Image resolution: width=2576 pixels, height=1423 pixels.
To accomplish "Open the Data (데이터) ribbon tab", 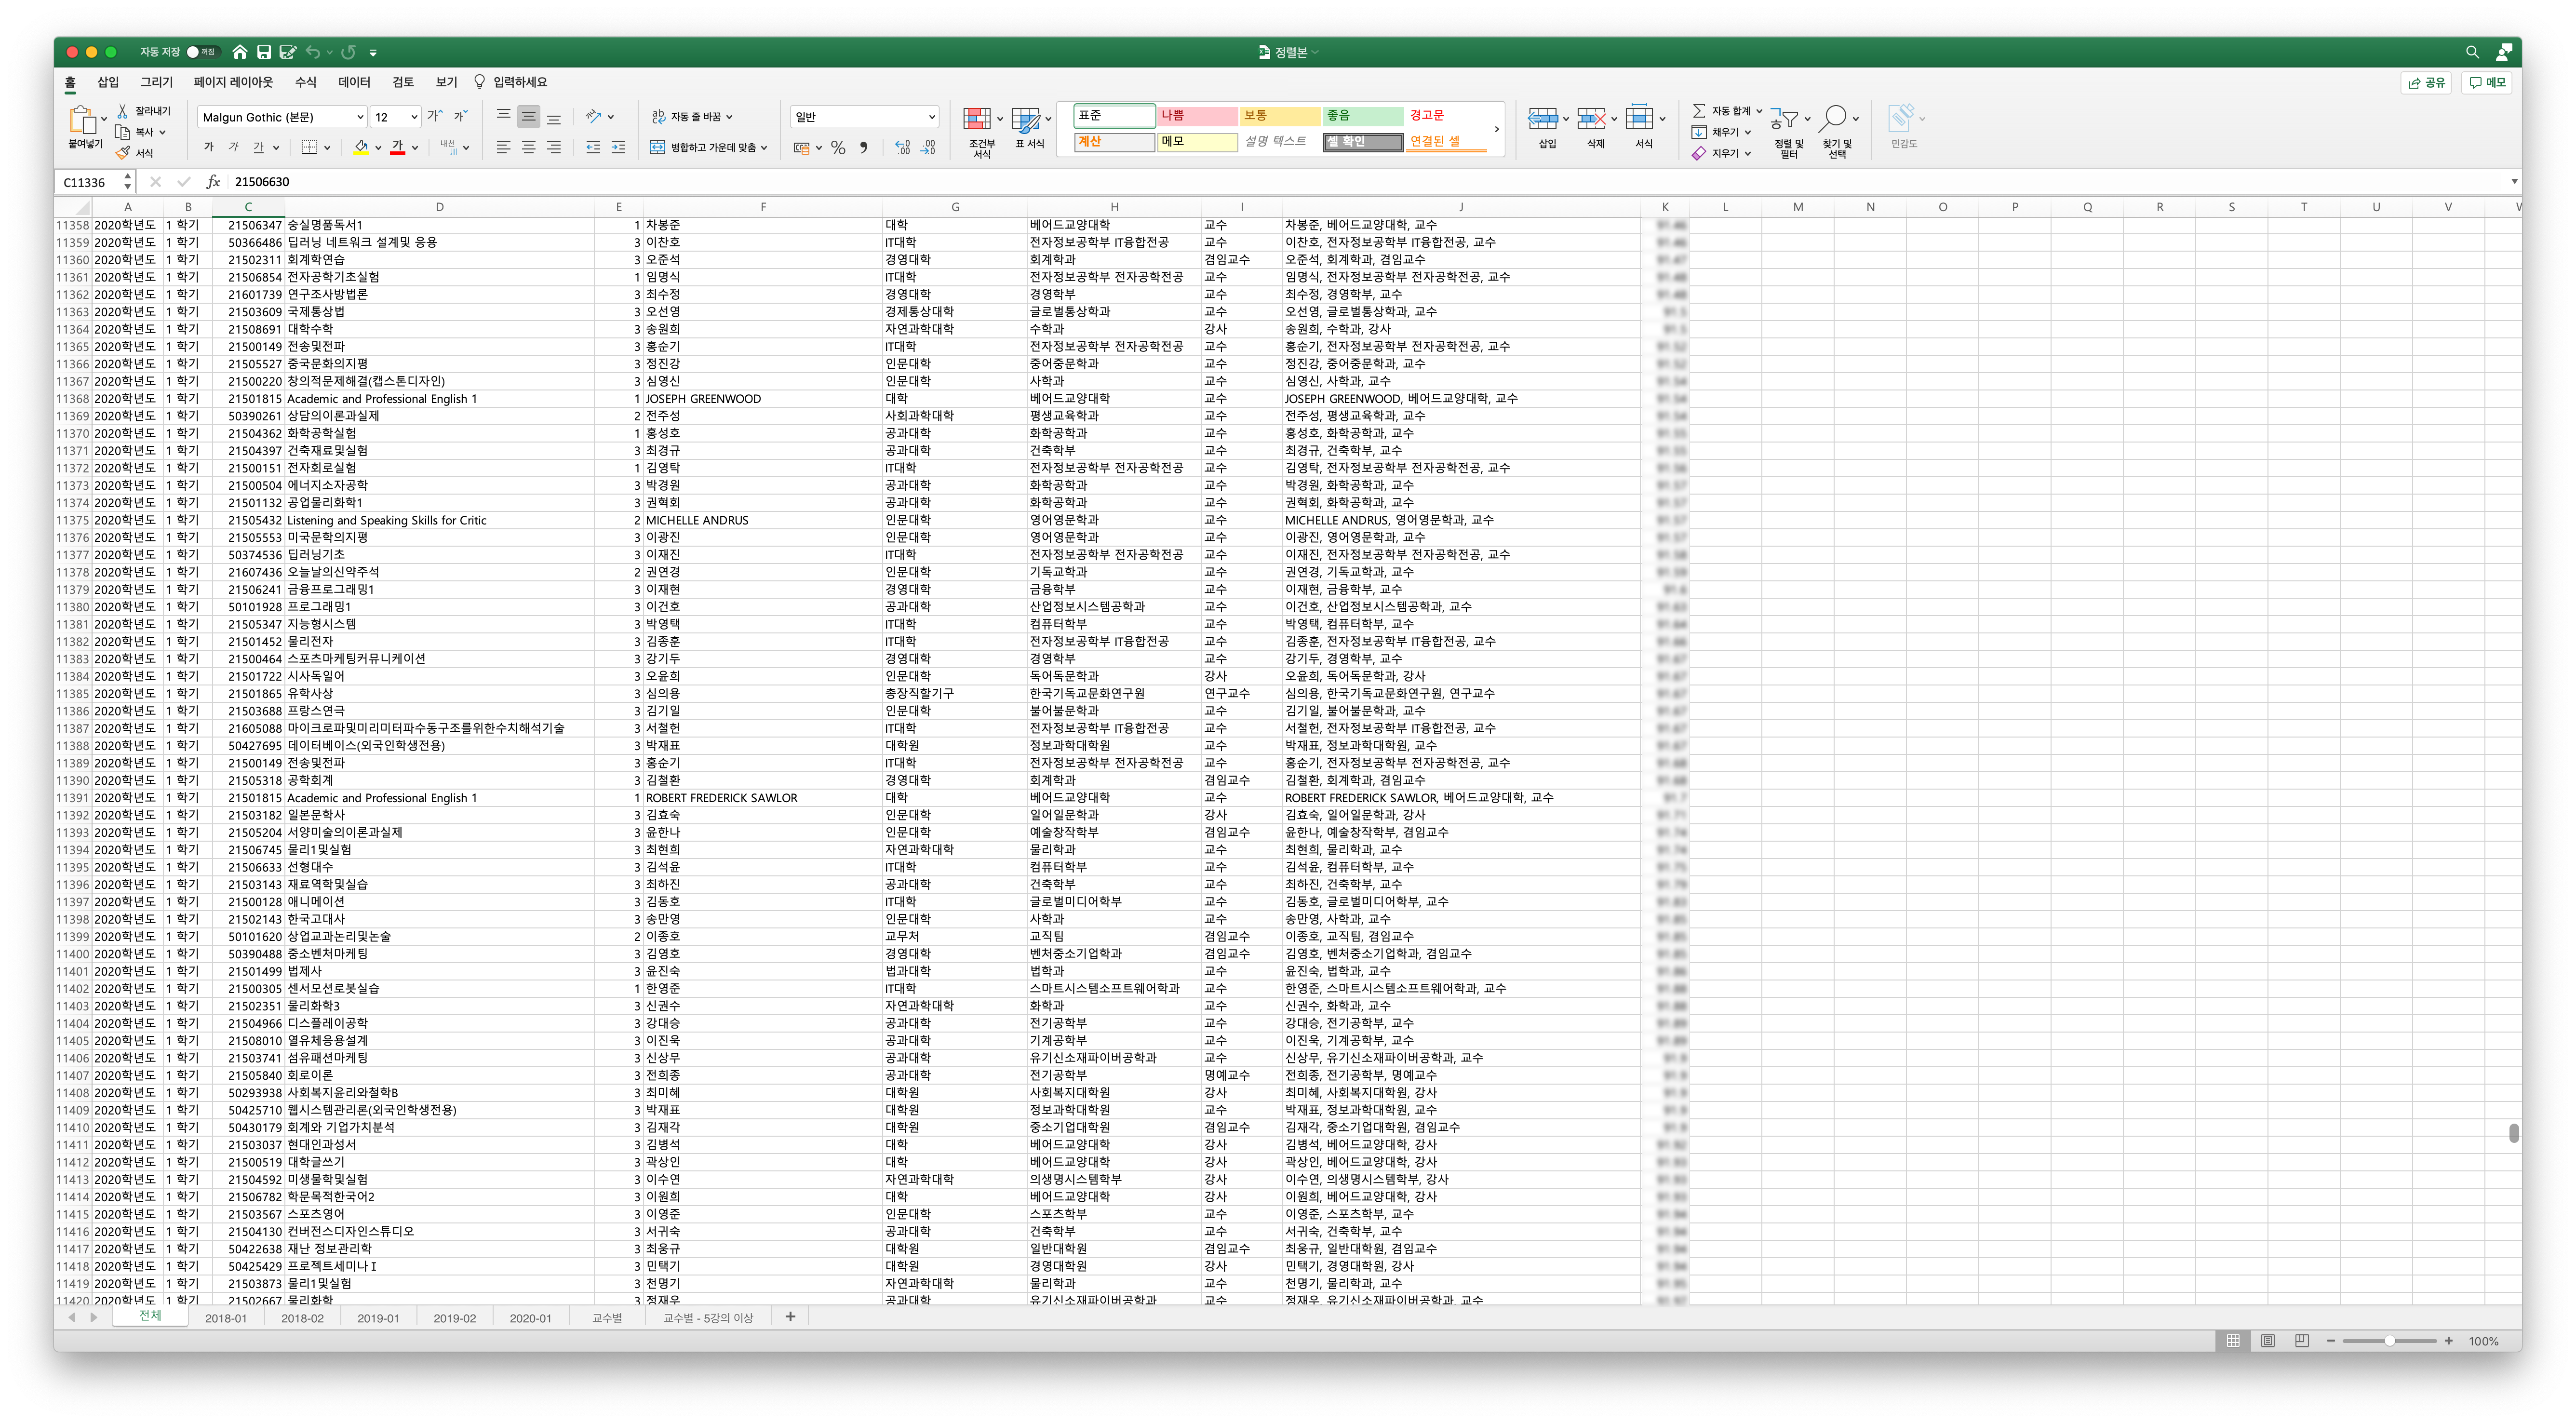I will [x=354, y=82].
